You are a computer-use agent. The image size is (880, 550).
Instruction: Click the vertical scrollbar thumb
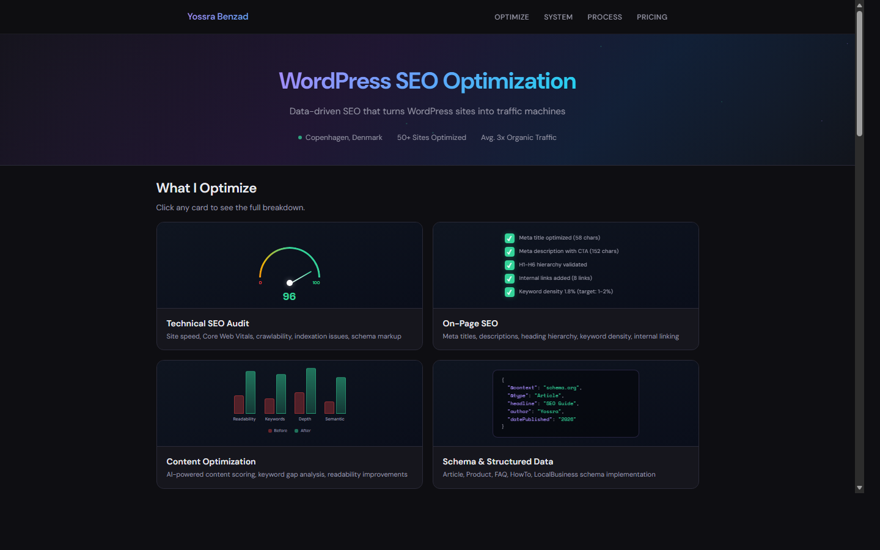coord(859,73)
